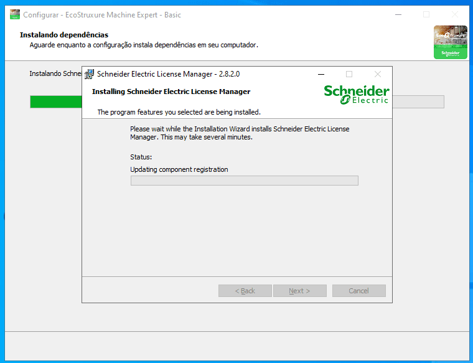473x363 pixels.
Task: Click the EcoStruxure Configurar window title icon
Action: coord(15,14)
